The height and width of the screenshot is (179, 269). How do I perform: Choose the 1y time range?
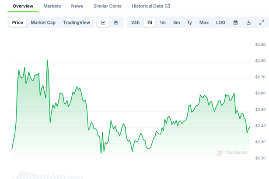[189, 23]
